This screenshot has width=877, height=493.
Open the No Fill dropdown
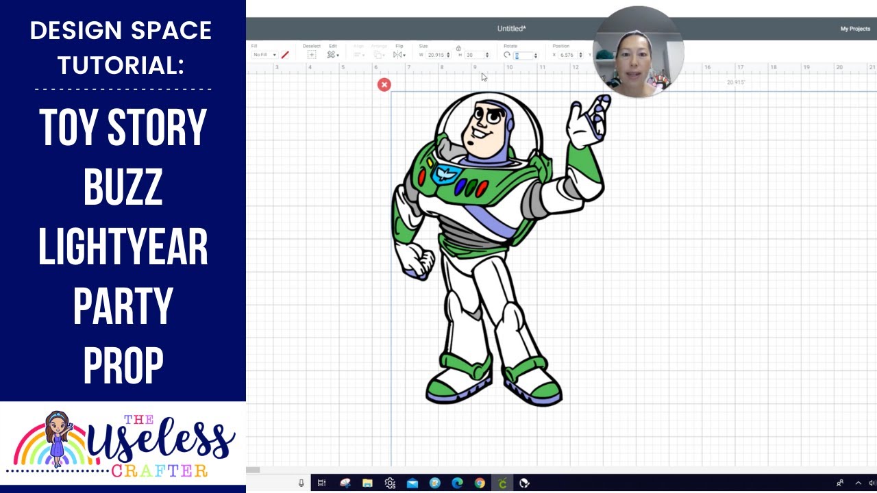point(264,55)
